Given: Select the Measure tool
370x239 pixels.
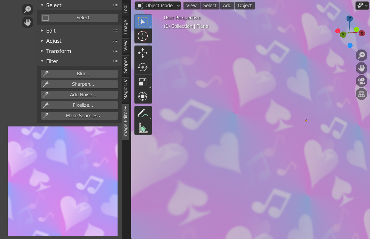Looking at the screenshot, I should tap(143, 127).
